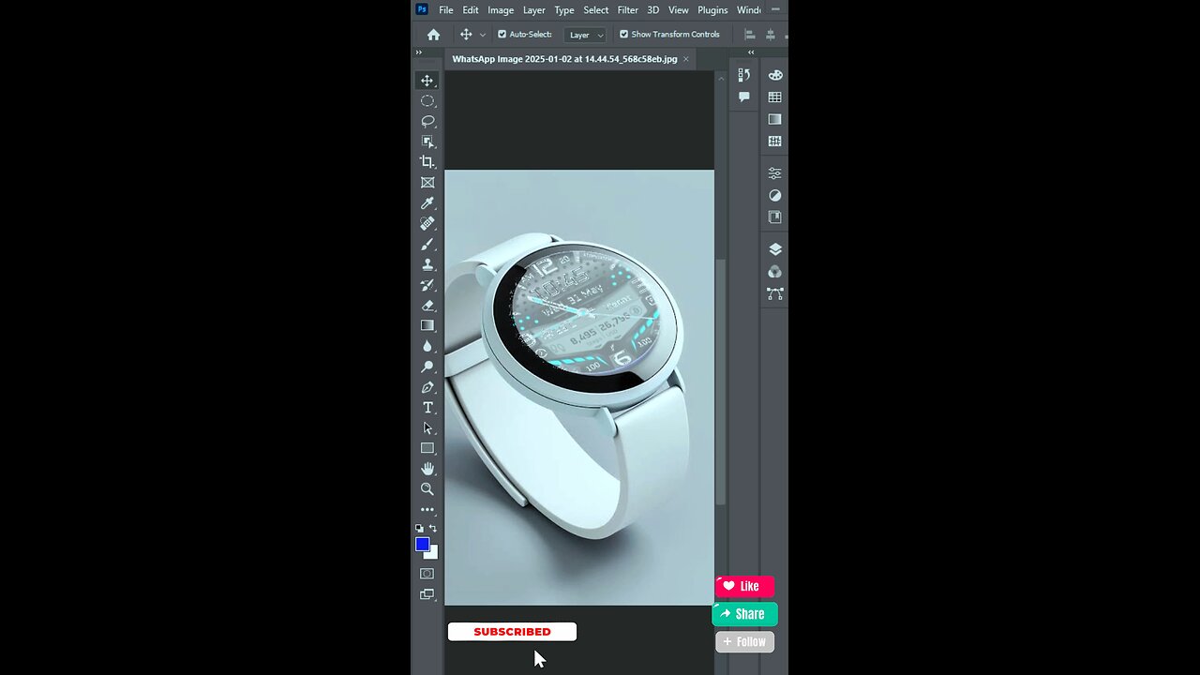This screenshot has width=1200, height=675.
Task: Select the Crop tool
Action: tap(427, 162)
